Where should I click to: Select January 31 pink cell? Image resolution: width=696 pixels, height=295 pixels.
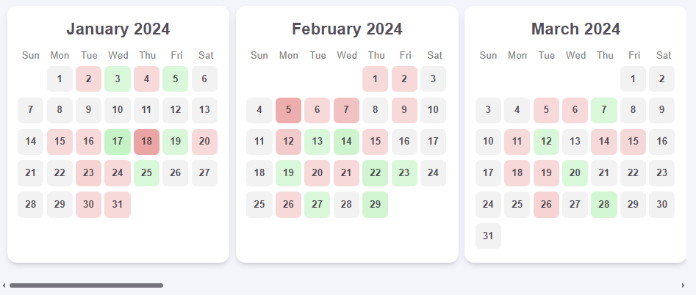118,204
